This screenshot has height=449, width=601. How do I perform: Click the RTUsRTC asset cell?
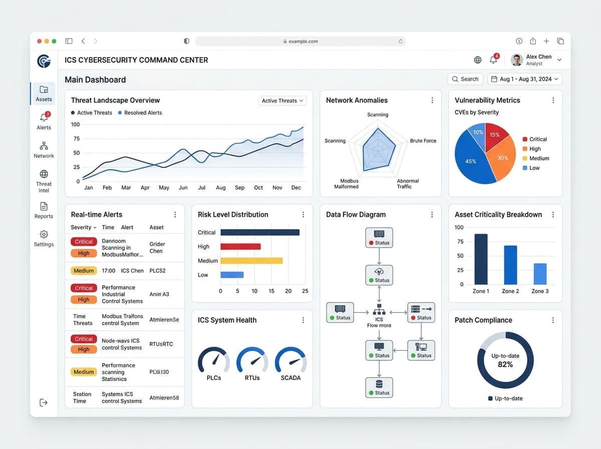coord(161,344)
